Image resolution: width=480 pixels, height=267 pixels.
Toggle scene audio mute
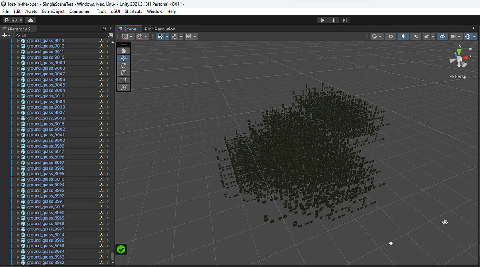pyautogui.click(x=416, y=37)
